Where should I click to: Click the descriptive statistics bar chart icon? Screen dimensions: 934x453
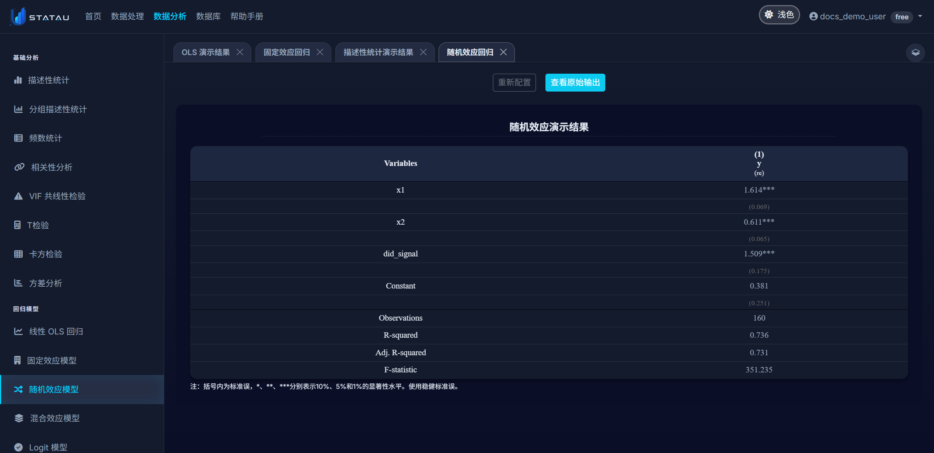point(18,80)
